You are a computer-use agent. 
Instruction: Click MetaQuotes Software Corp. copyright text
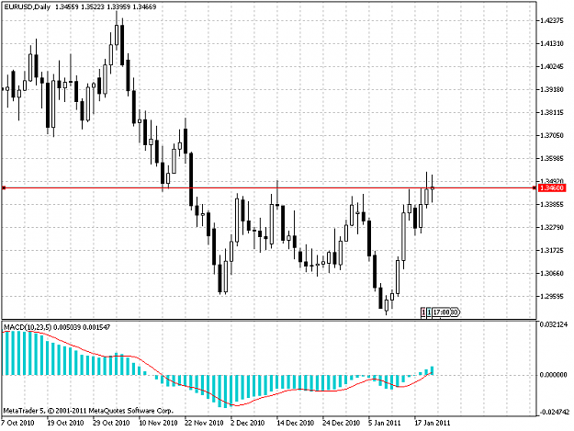point(88,411)
